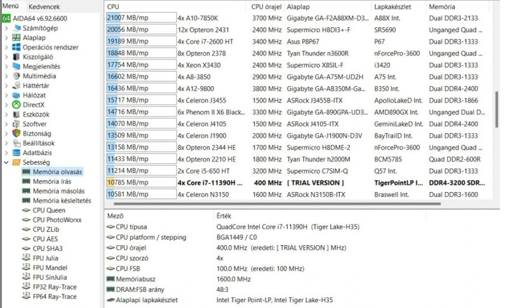Sort by the CPU órajel column header

tap(265, 6)
